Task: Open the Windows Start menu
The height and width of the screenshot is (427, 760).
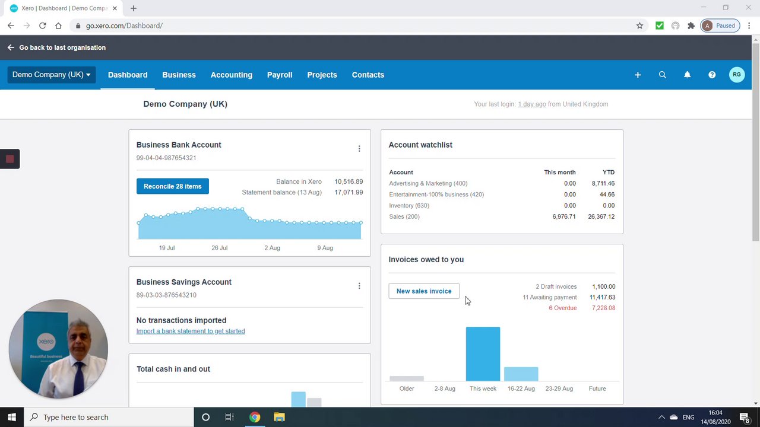Action: [12, 417]
